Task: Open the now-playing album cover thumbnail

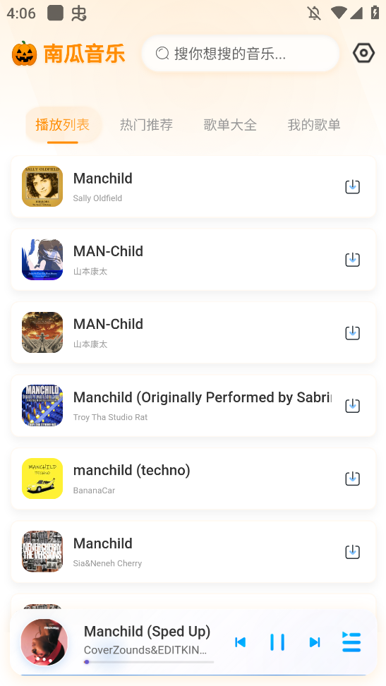Action: click(x=44, y=642)
